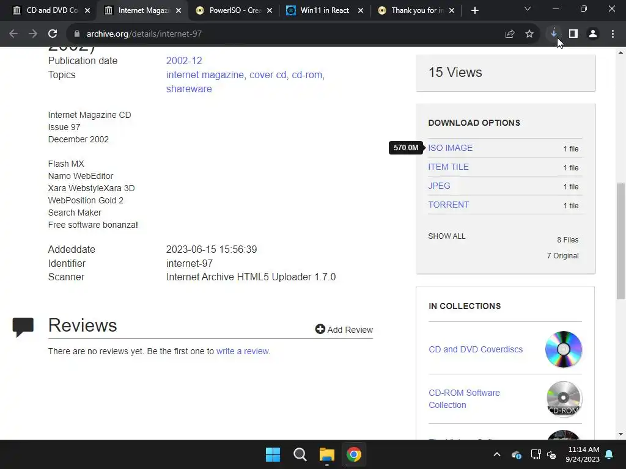Close the Win11 in React tab
The height and width of the screenshot is (469, 626).
(361, 10)
